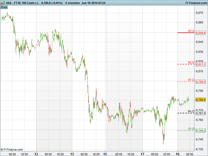
Task: Open the IT-Finance.com link at top right
Action: [195, 3]
